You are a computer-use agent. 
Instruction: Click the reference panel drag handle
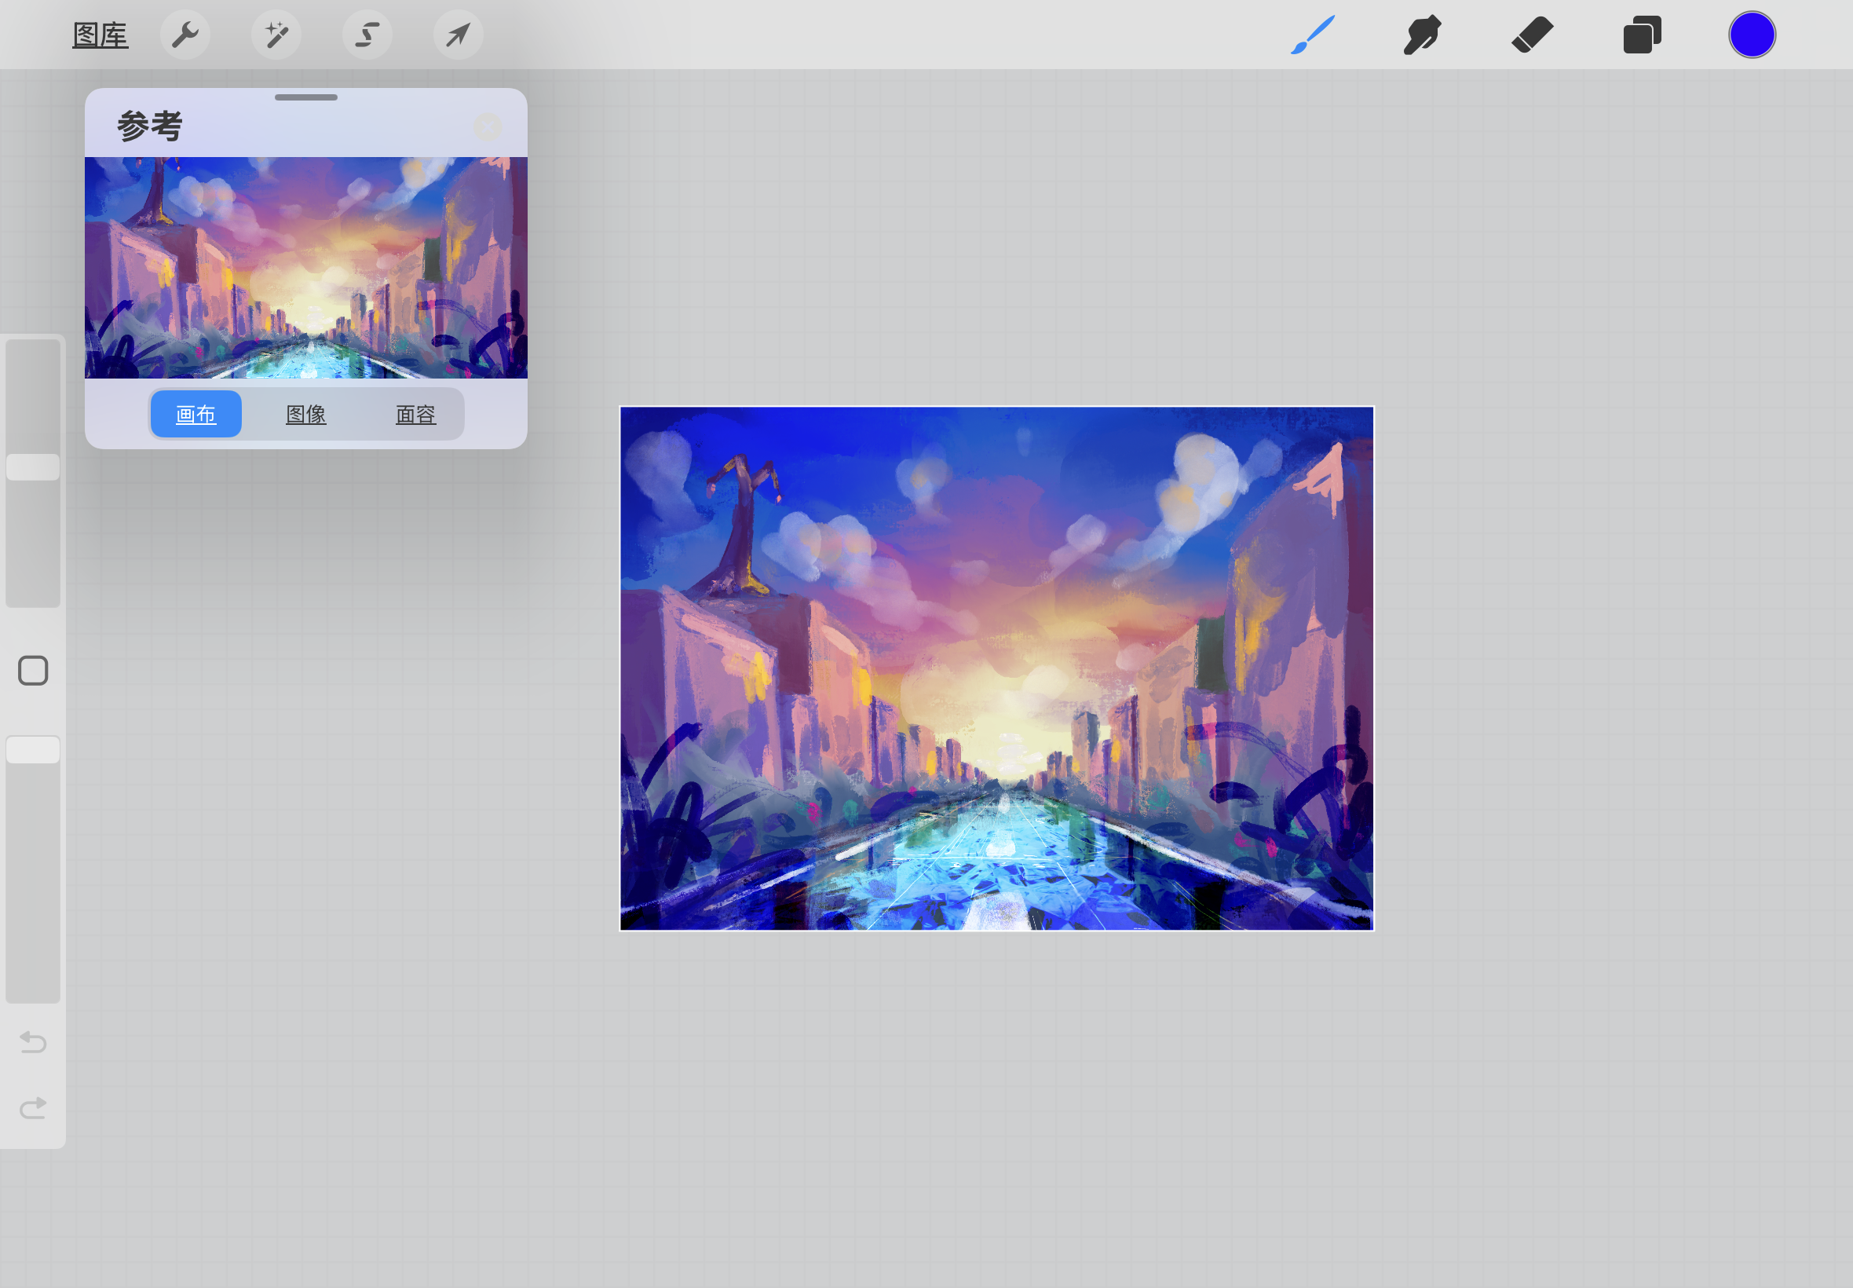(x=305, y=97)
